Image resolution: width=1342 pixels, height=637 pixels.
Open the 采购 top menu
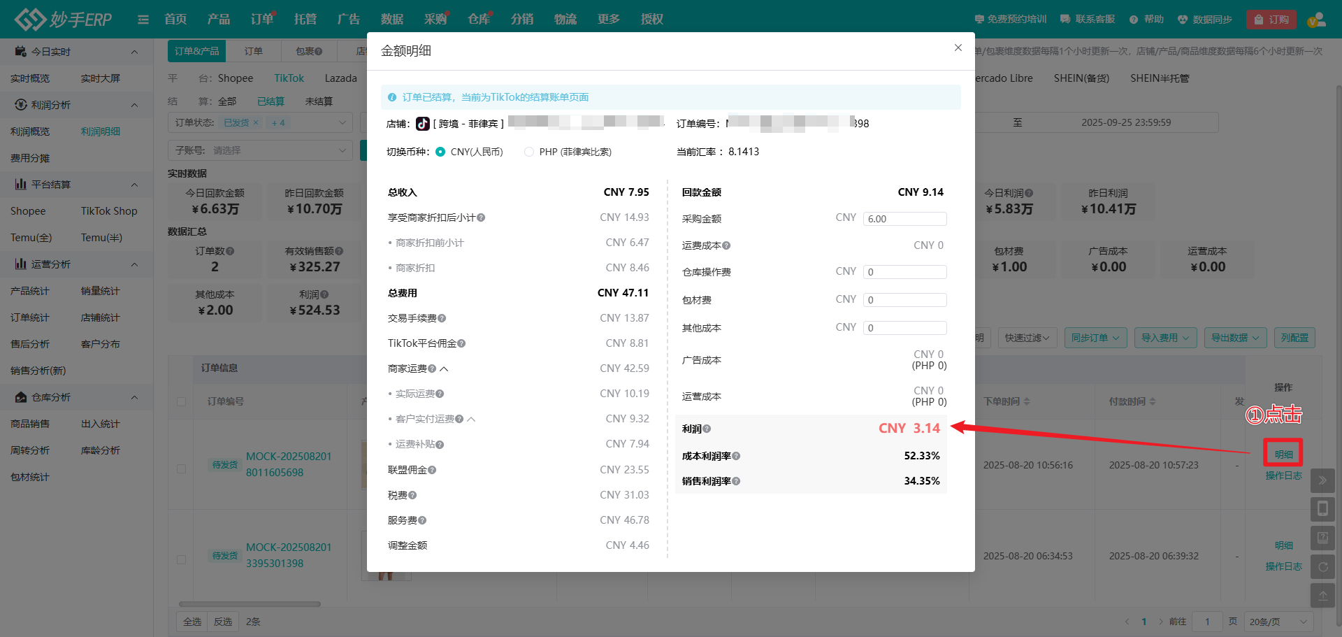(x=435, y=19)
